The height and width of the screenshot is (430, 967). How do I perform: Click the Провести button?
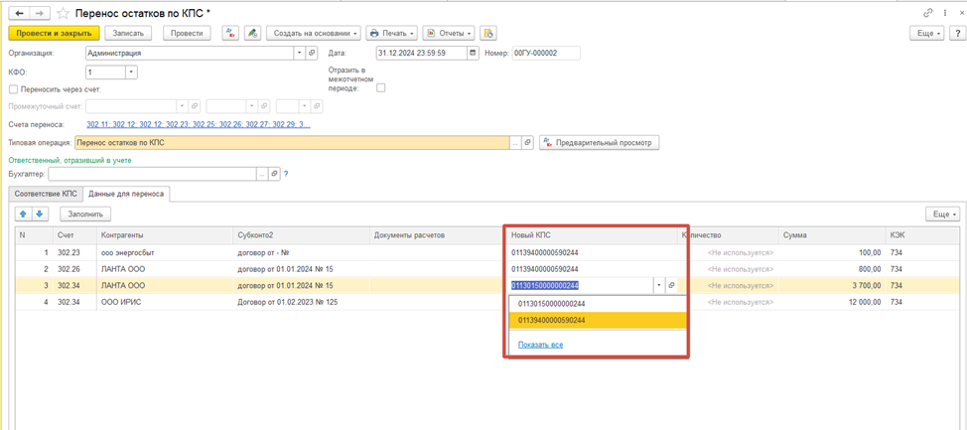coord(187,34)
